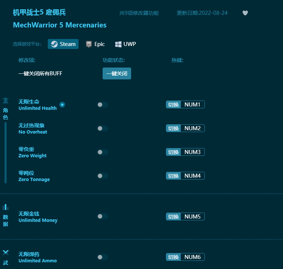Click the 热键 column header
The image size is (283, 269).
[177, 60]
